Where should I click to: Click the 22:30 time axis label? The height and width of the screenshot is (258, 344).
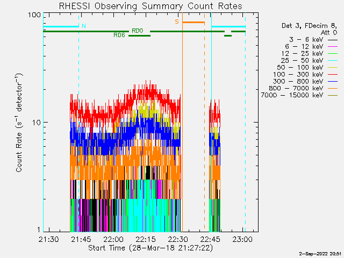point(178,239)
